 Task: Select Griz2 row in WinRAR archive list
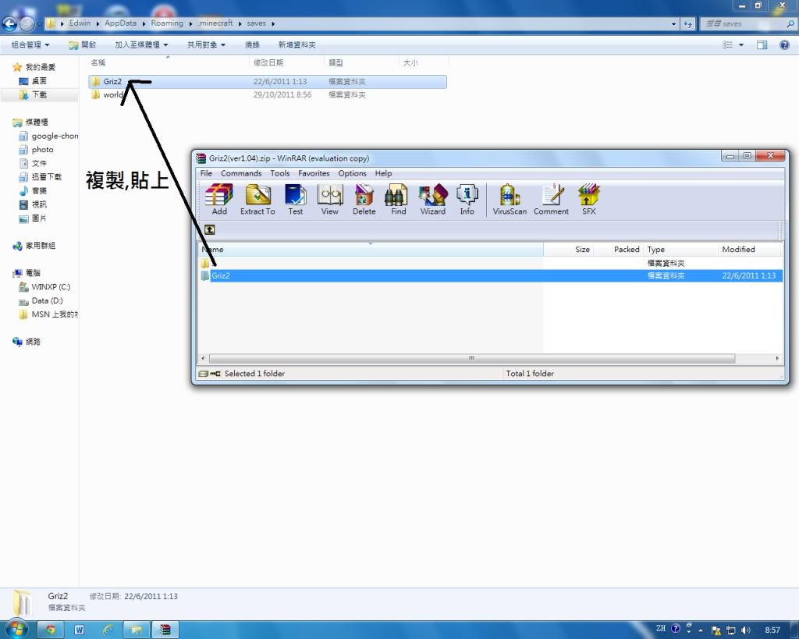[x=492, y=275]
